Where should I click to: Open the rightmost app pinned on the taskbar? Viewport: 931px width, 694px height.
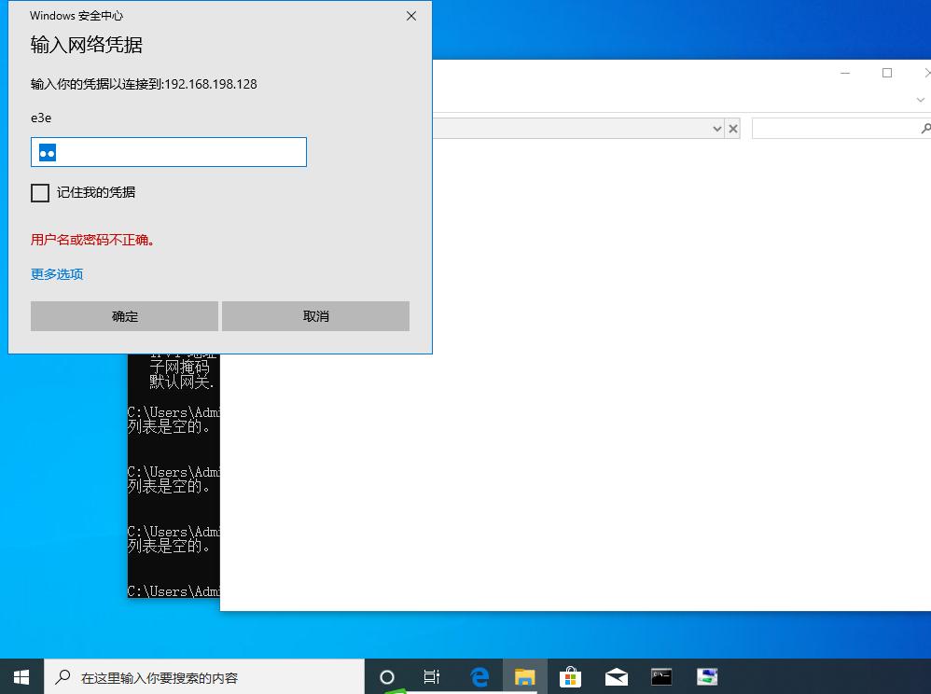[706, 676]
